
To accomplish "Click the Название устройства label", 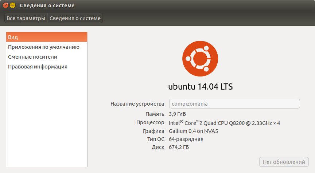I will (137, 104).
